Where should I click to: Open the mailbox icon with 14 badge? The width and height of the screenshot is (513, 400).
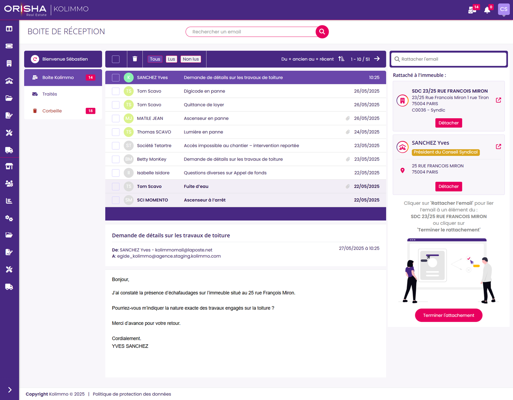point(473,10)
